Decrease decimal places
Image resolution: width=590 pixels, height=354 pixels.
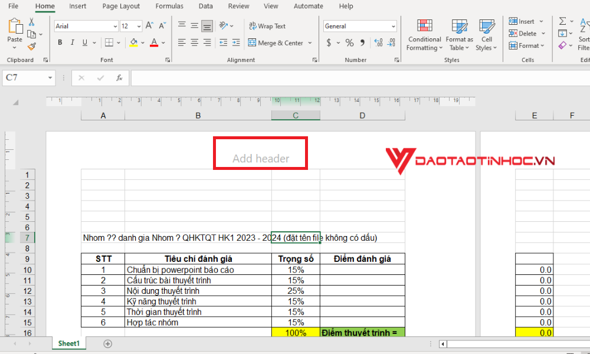(x=391, y=42)
